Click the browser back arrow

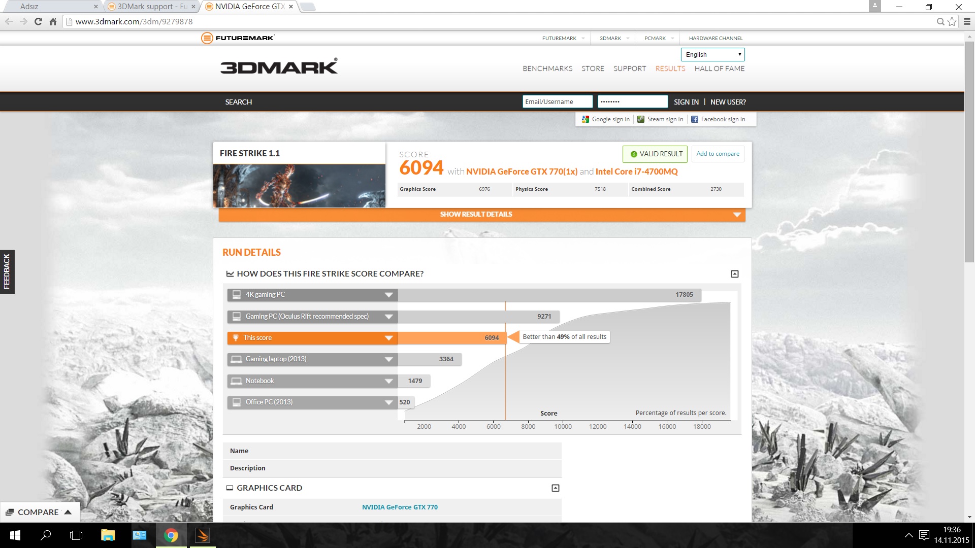tap(9, 21)
